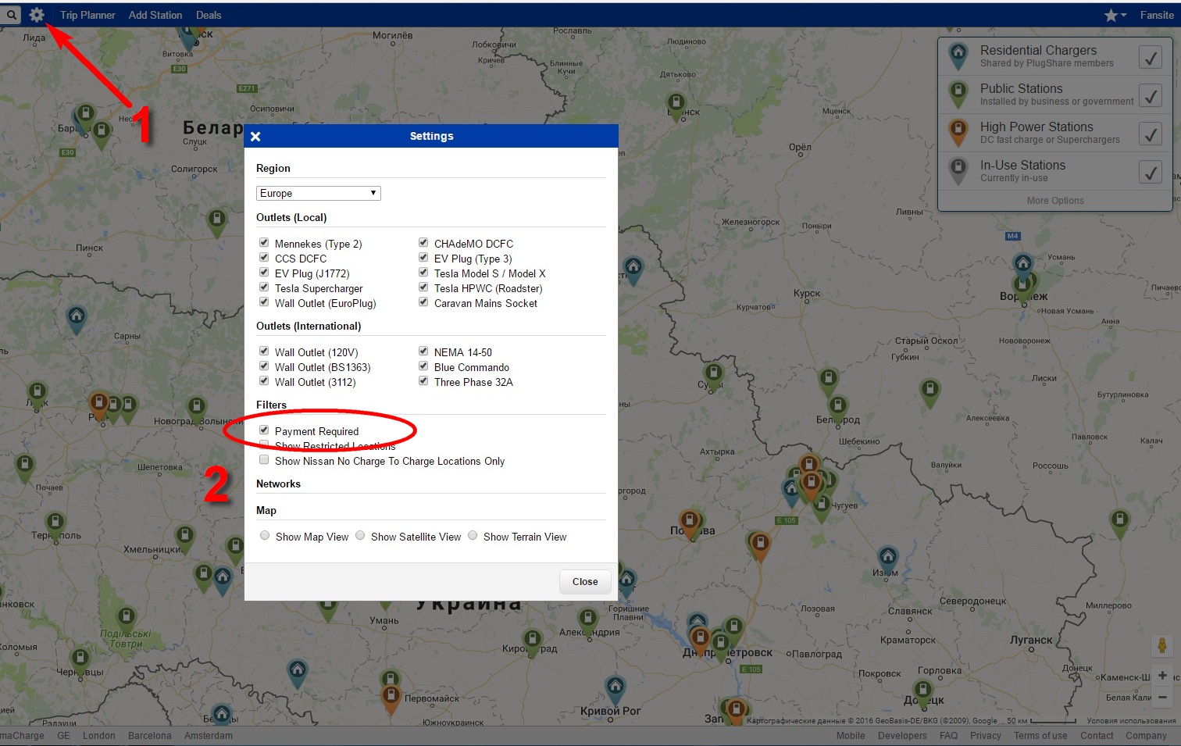Enable Show Nissan No Charge locations only
1181x746 pixels.
point(264,460)
